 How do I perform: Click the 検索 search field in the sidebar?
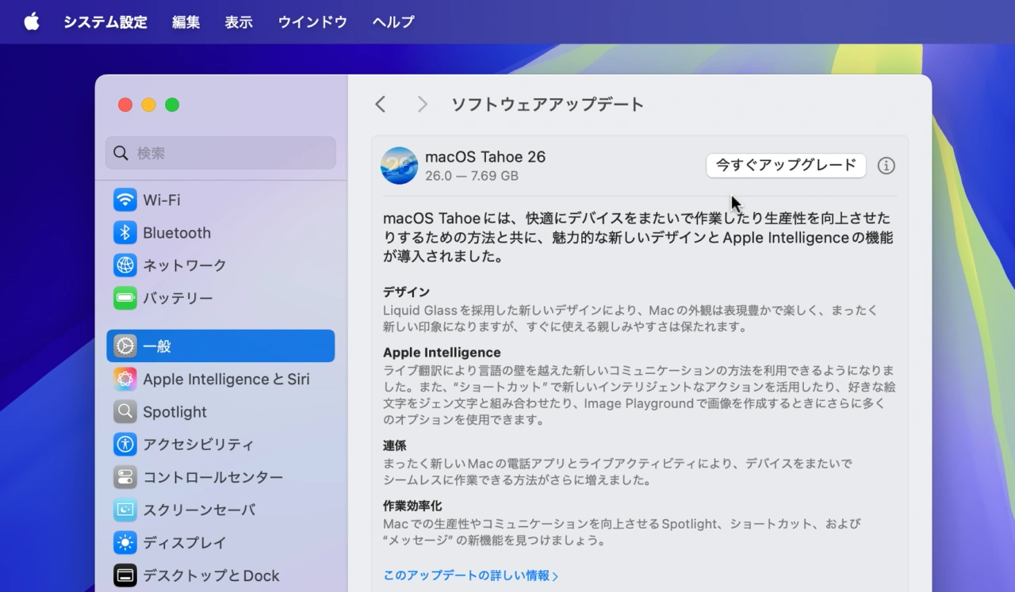coord(220,153)
